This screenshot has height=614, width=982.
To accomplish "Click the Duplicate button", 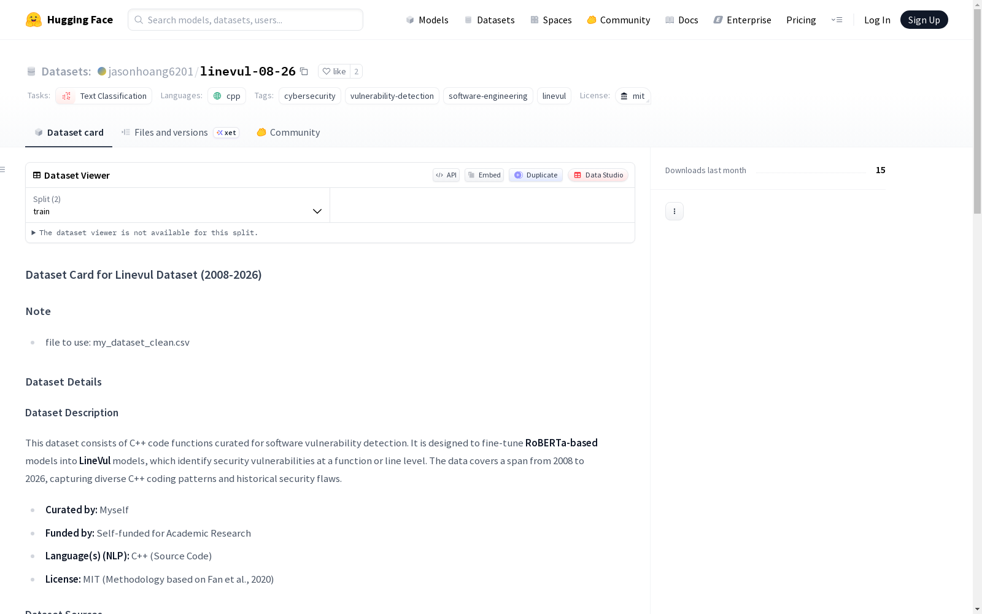I will tap(536, 175).
